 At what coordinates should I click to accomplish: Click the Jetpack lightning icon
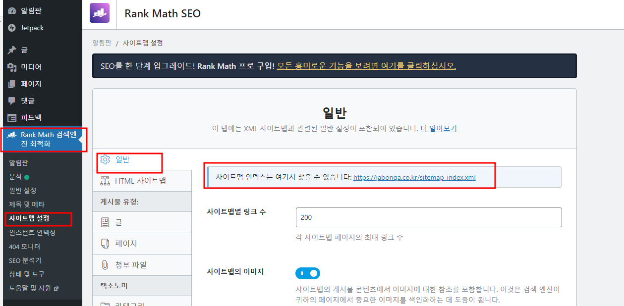pos(12,28)
